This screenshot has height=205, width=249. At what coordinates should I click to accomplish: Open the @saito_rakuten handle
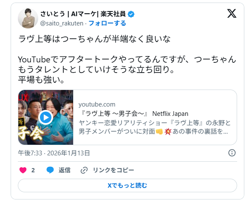pyautogui.click(x=62, y=23)
